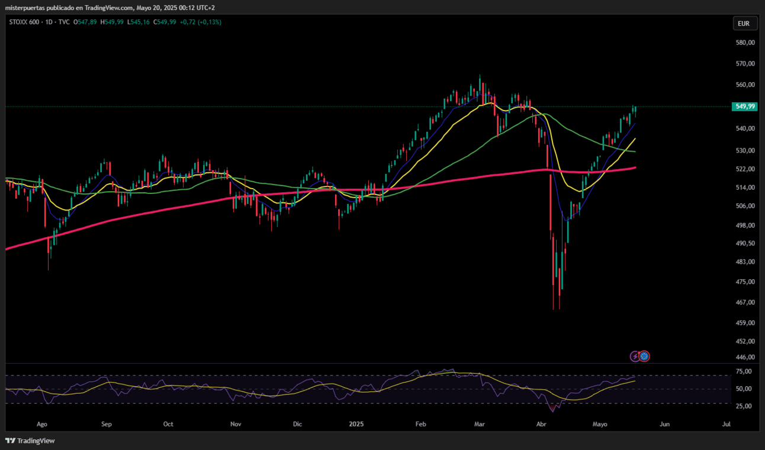Click the EUR currency button
This screenshot has width=765, height=450.
[744, 24]
